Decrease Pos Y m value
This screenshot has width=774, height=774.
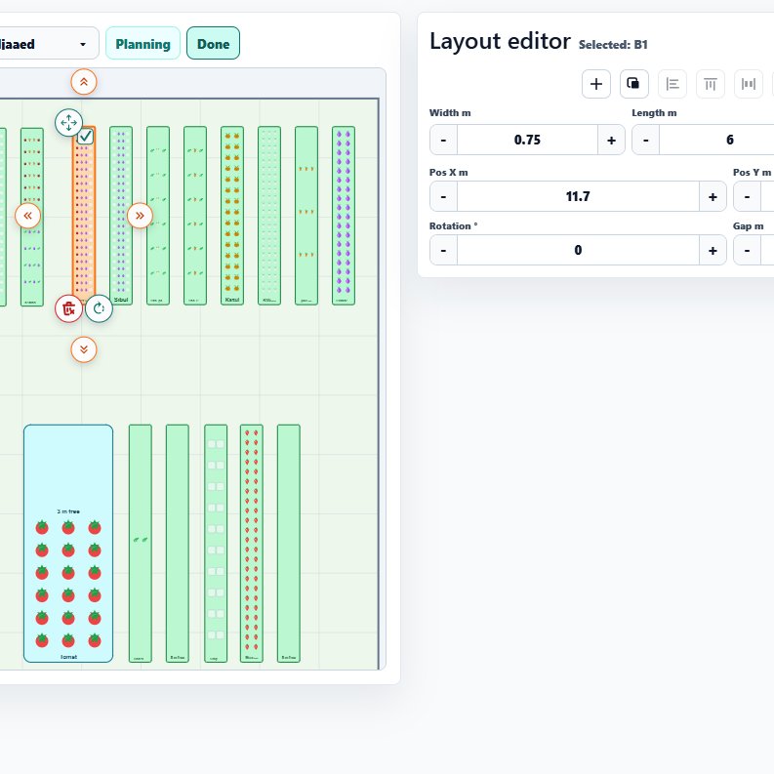(747, 196)
